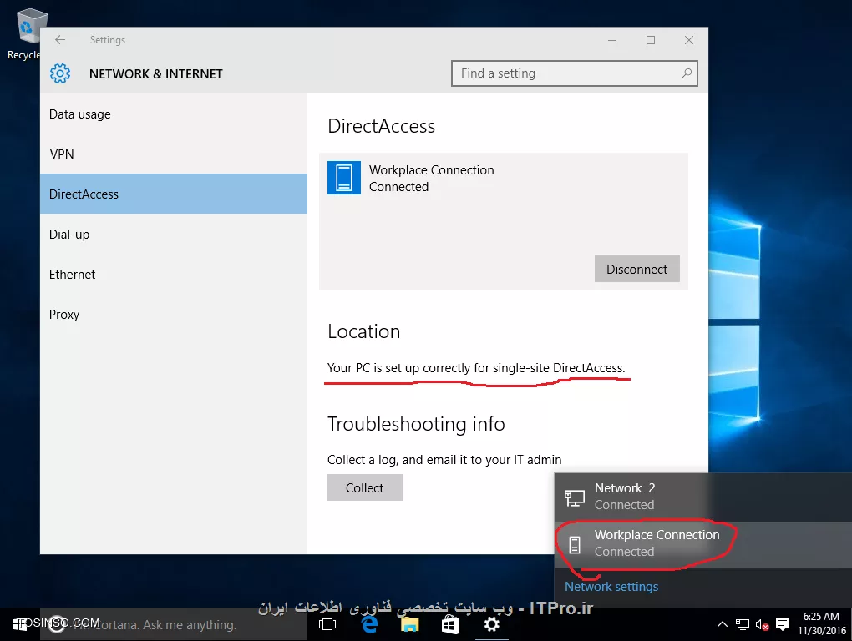Viewport: 852px width, 641px height.
Task: Open Task View from the taskbar
Action: (327, 624)
